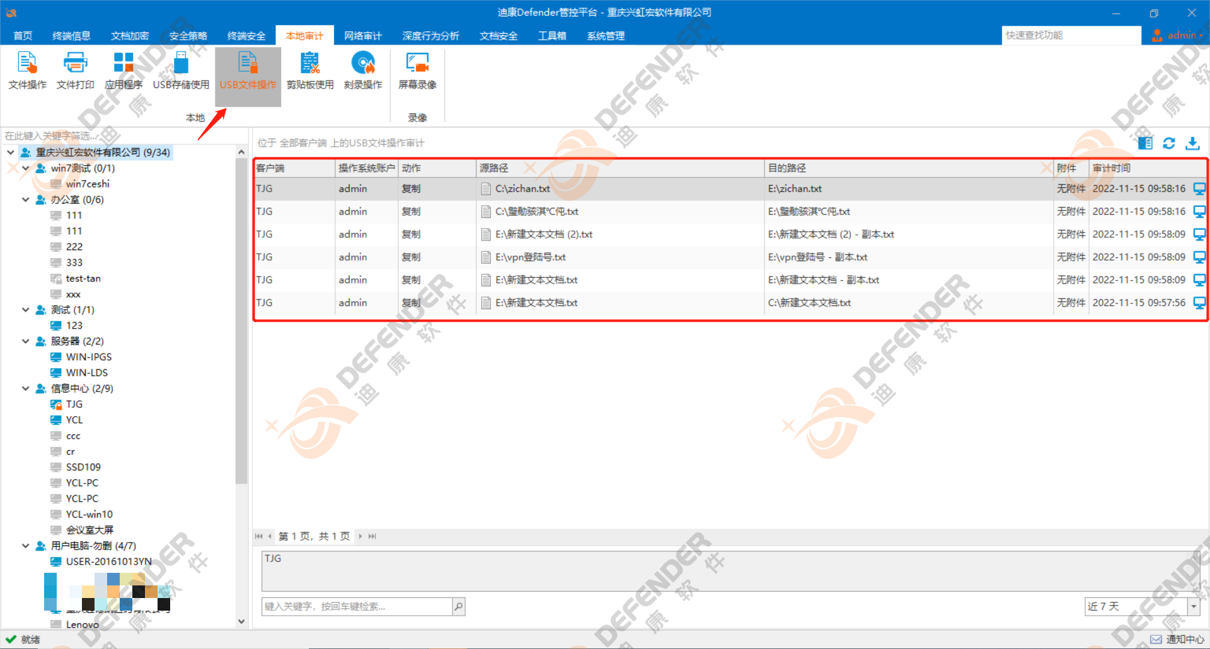
Task: Sort by the 动作 column header
Action: coord(437,168)
